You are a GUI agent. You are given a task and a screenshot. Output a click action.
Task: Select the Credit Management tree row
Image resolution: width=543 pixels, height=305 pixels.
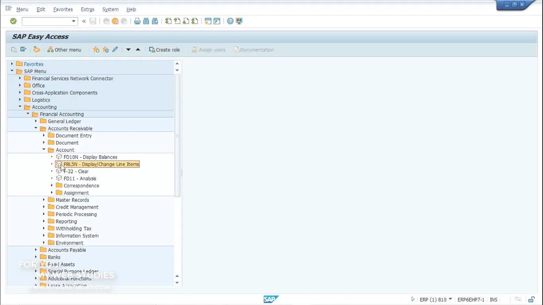pyautogui.click(x=77, y=207)
